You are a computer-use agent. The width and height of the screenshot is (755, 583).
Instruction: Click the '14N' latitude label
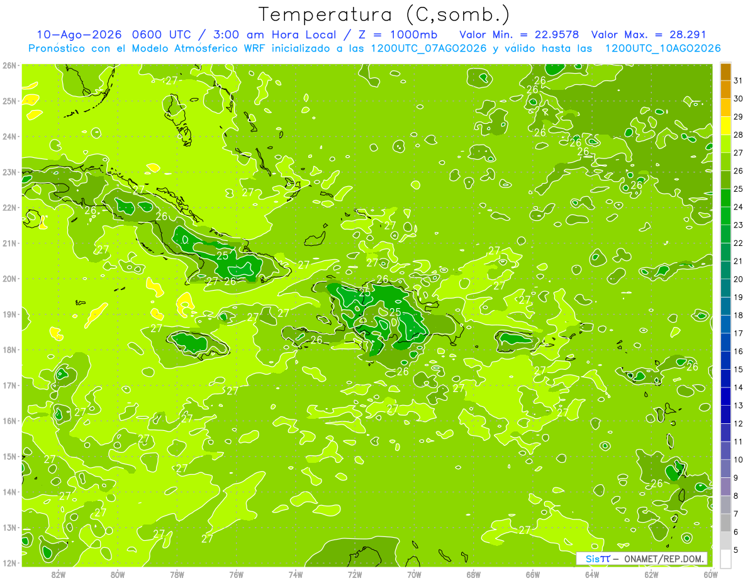[9, 492]
